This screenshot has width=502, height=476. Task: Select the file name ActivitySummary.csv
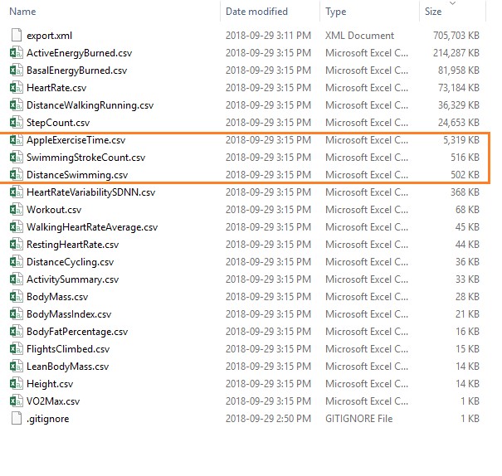coord(73,279)
